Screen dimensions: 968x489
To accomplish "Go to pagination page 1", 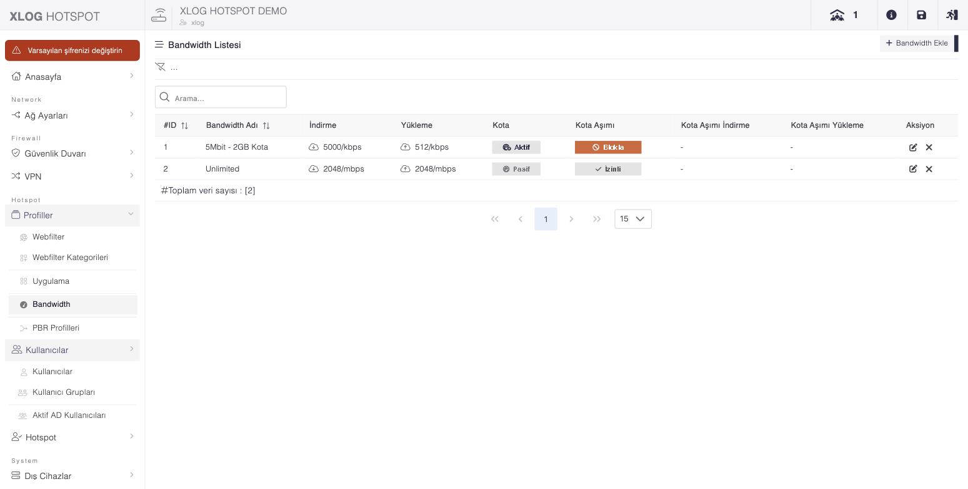I will click(546, 219).
